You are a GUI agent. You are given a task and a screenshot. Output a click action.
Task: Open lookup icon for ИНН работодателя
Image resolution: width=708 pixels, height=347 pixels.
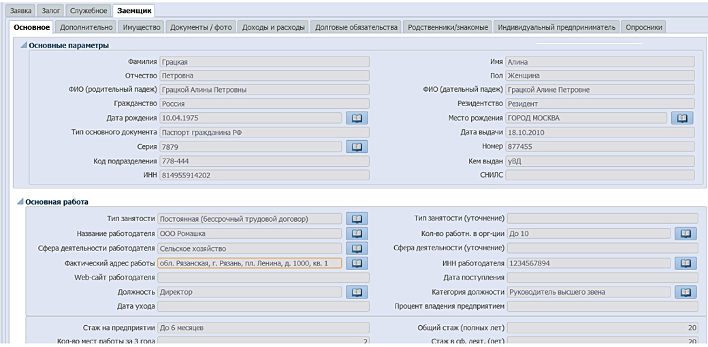coord(686,263)
